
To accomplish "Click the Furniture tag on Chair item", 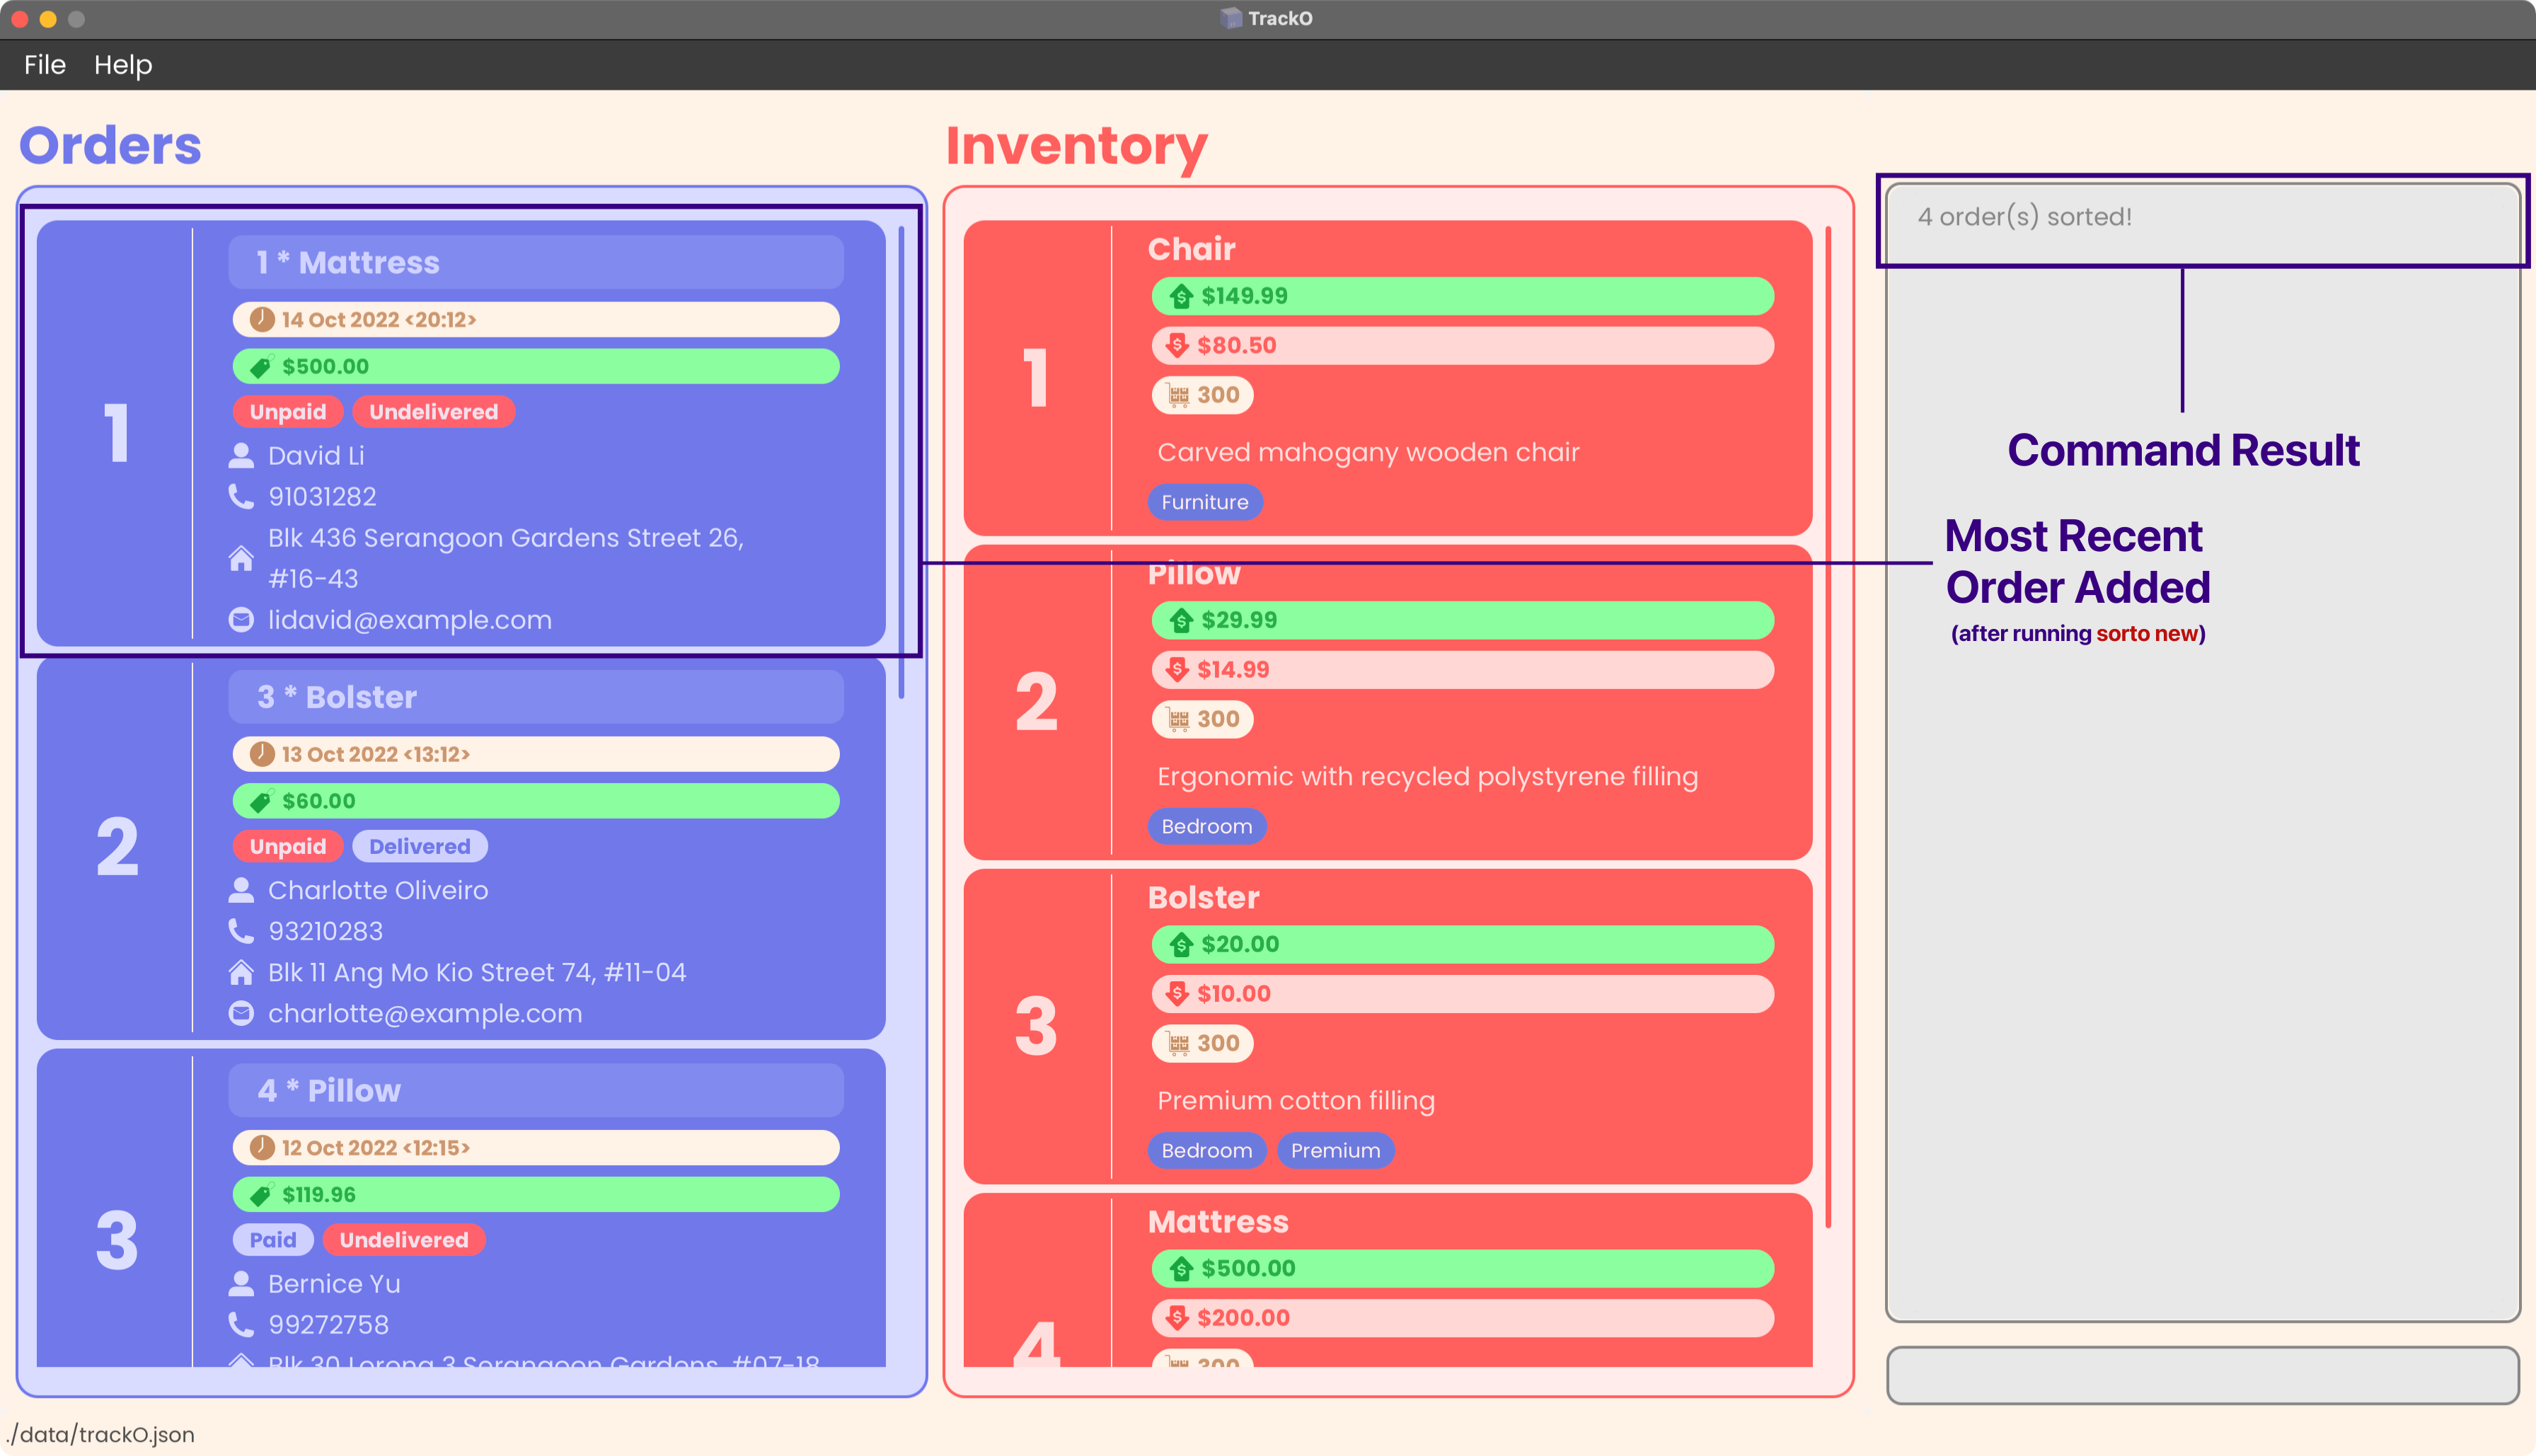I will (x=1205, y=502).
